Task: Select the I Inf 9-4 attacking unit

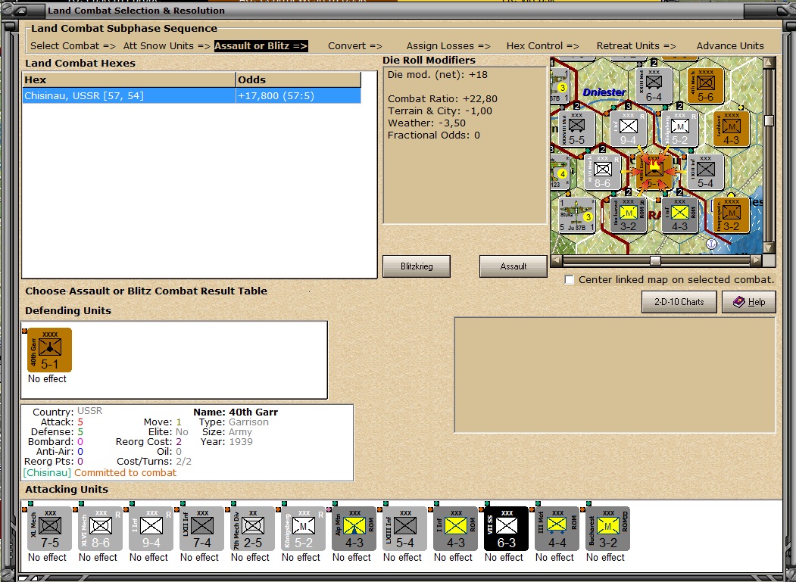Action: (151, 528)
